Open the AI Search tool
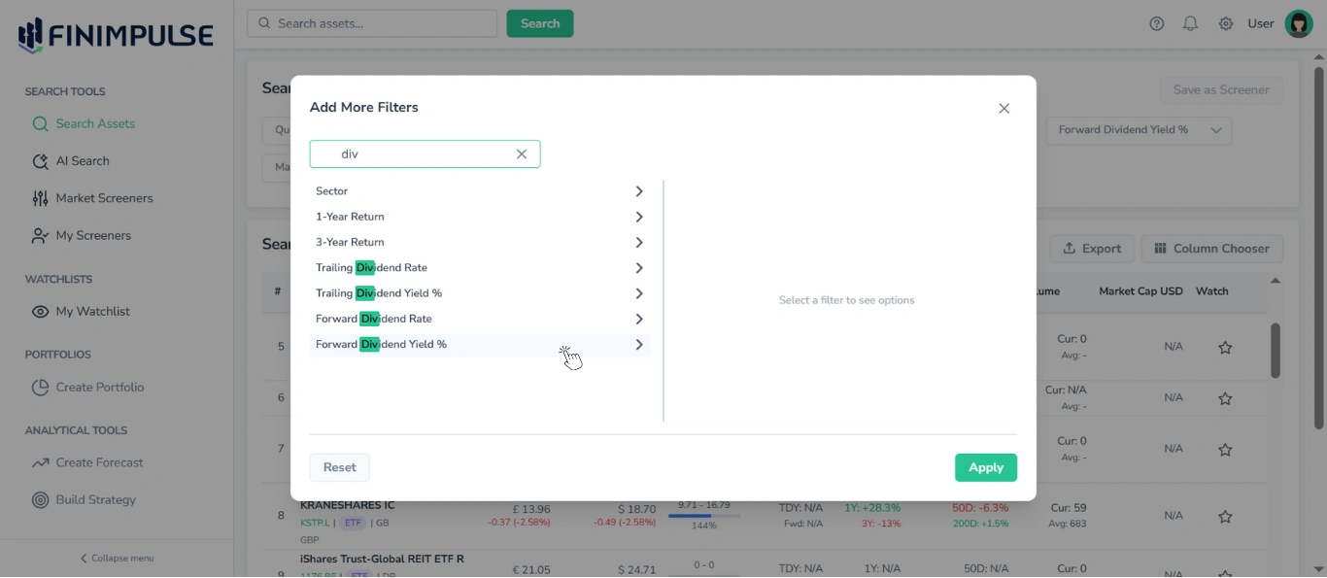The width and height of the screenshot is (1327, 578). (82, 161)
